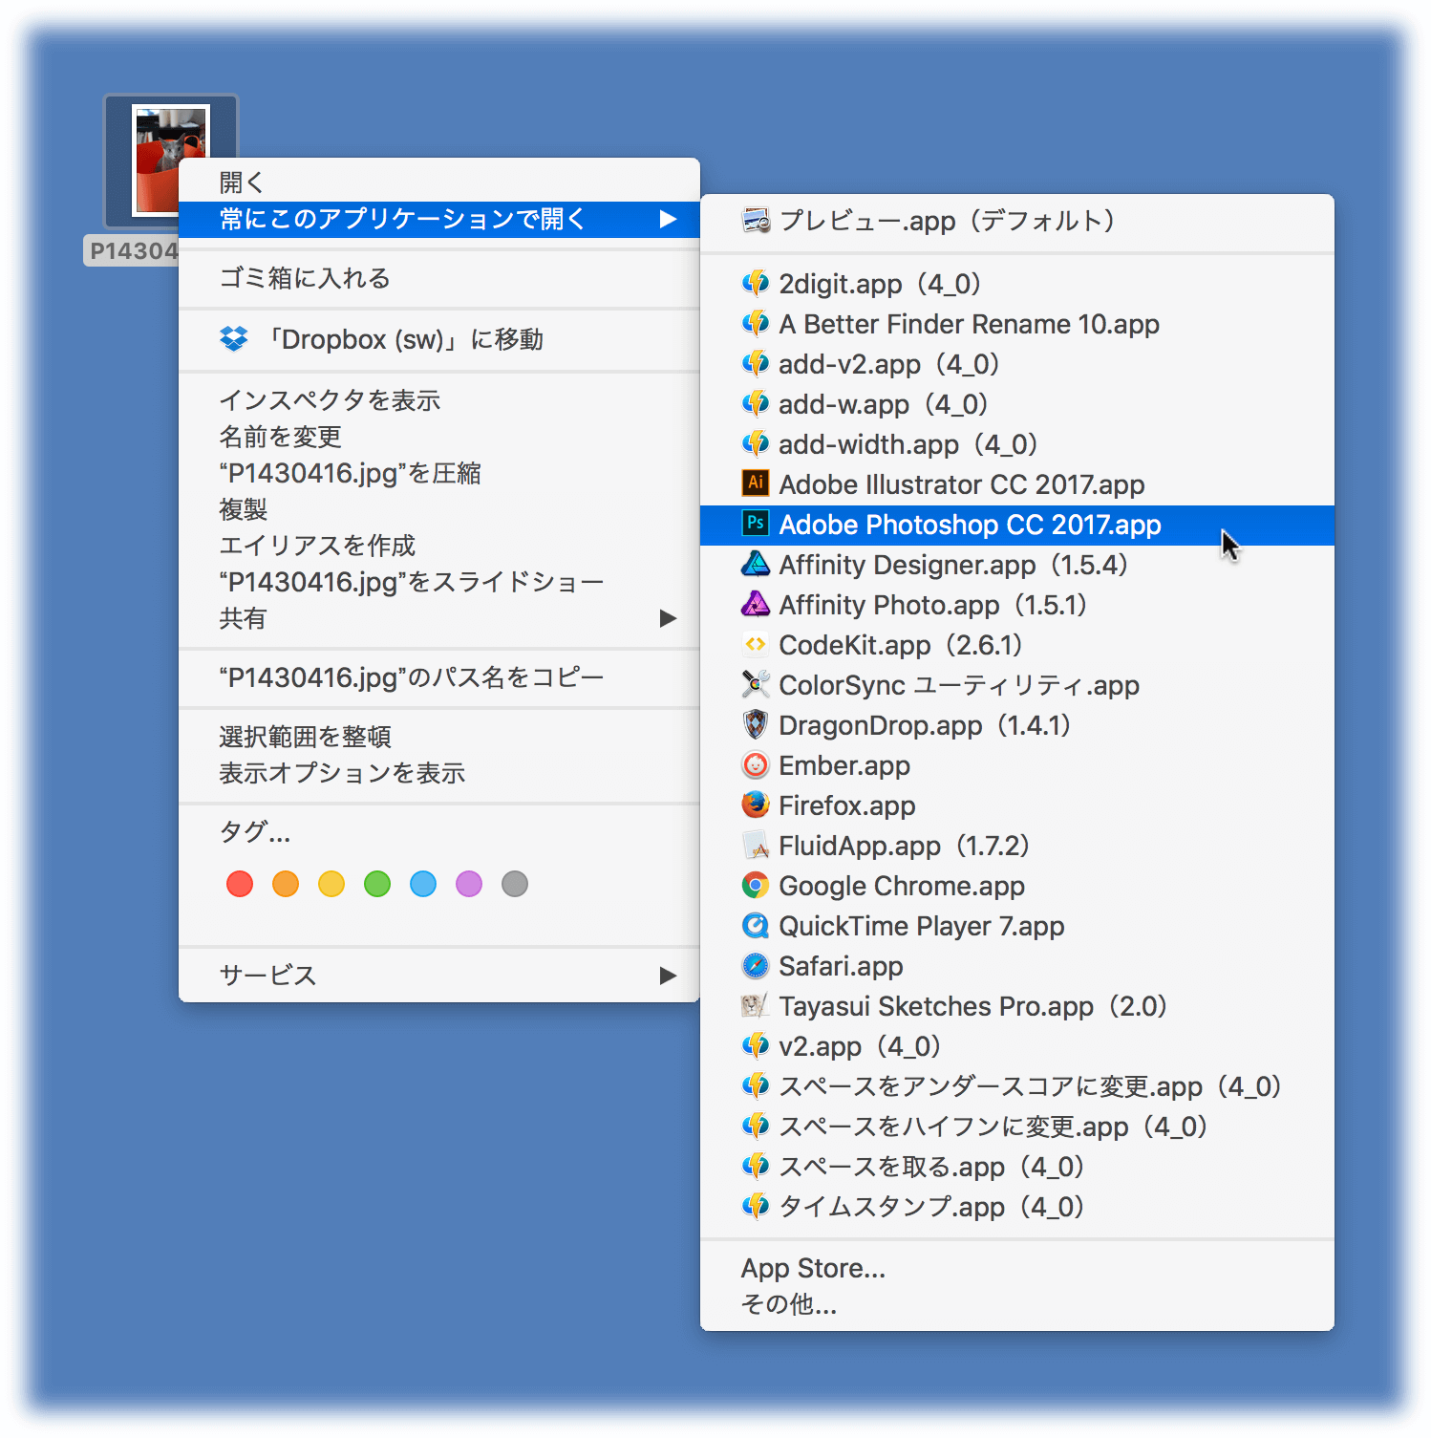Open App Store... from the submenu
Image resolution: width=1431 pixels, height=1438 pixels.
point(1017,1268)
